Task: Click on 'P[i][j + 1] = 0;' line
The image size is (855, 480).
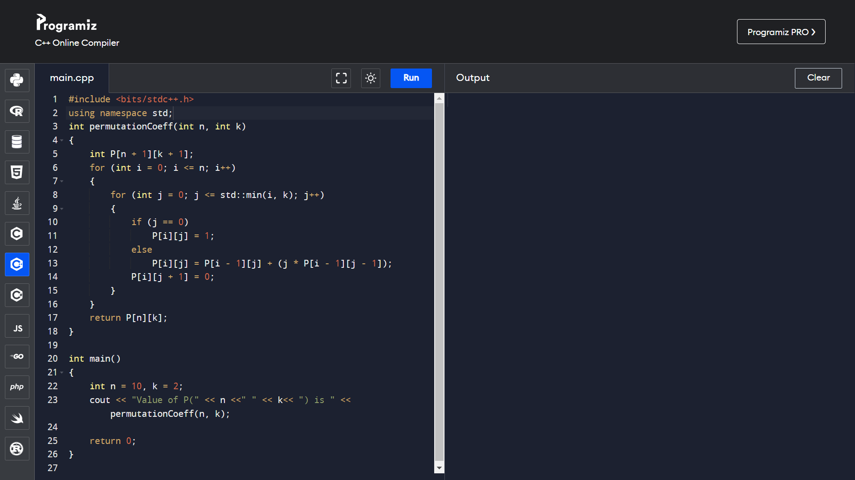Action: coord(173,277)
